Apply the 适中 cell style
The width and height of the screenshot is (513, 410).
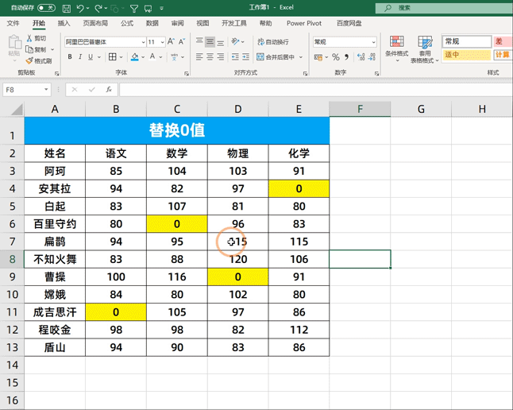point(466,55)
